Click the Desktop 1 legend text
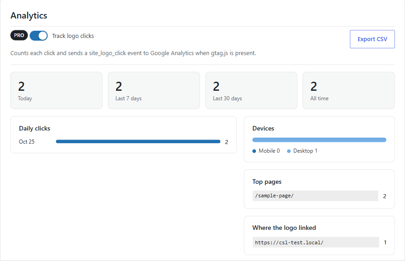This screenshot has height=261, width=405. pyautogui.click(x=305, y=151)
